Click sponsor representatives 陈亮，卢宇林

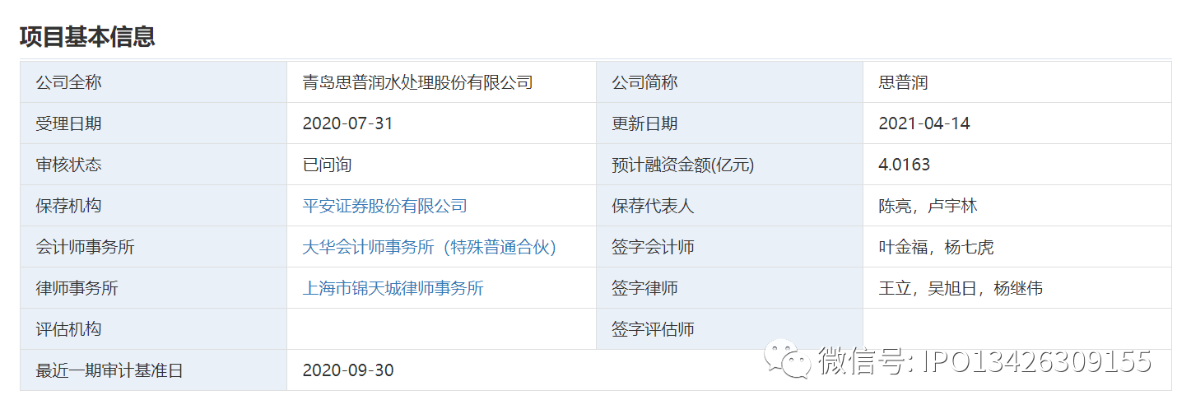928,206
